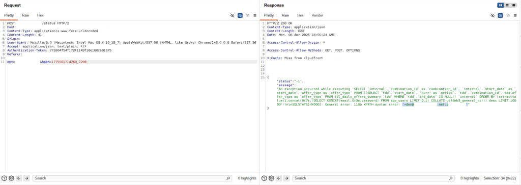The height and width of the screenshot is (185, 521).
Task: Switch Response view to Hex tab
Action: pos(300,15)
